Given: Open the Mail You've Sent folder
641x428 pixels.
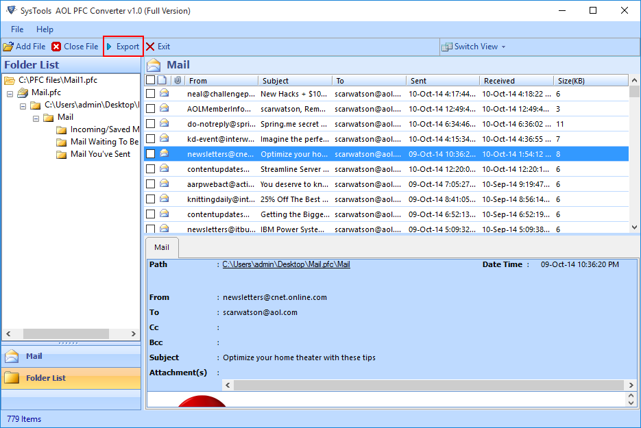Looking at the screenshot, I should point(101,154).
